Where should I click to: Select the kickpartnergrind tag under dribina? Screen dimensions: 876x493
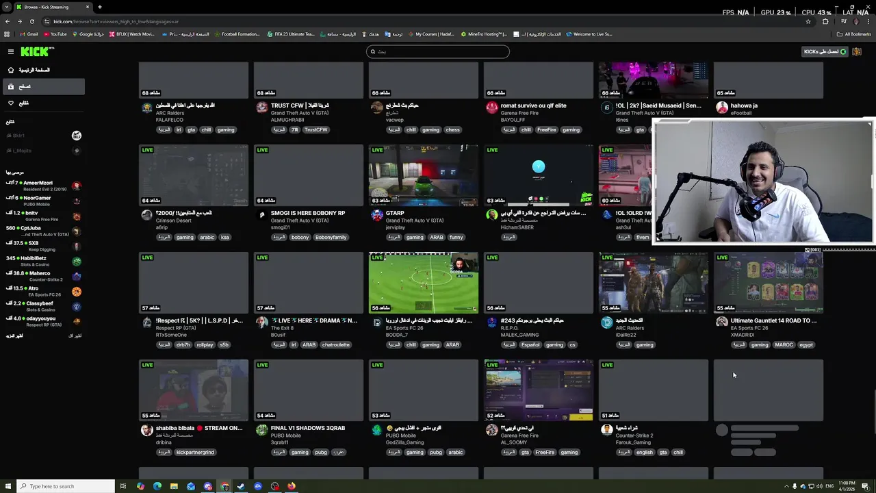(195, 452)
